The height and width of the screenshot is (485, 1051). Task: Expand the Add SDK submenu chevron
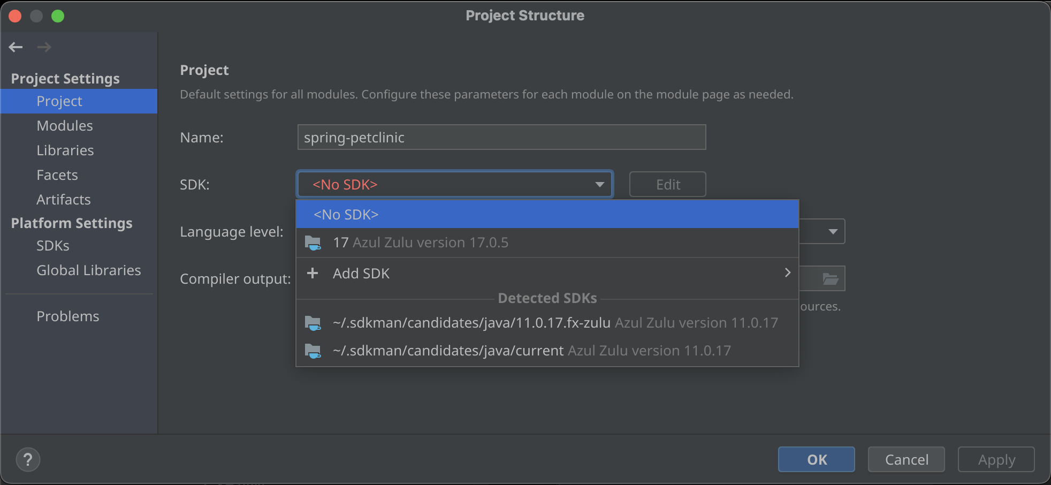point(787,273)
